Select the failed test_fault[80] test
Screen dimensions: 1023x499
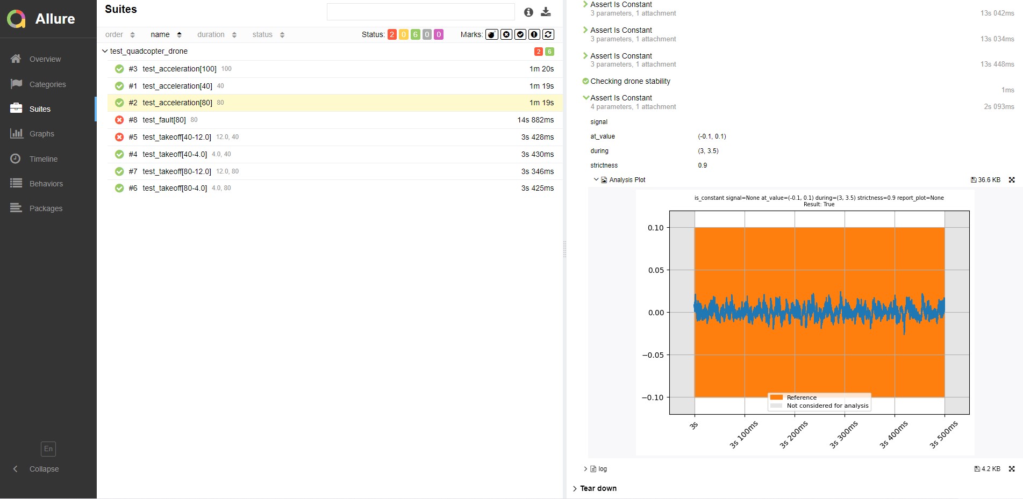point(164,120)
